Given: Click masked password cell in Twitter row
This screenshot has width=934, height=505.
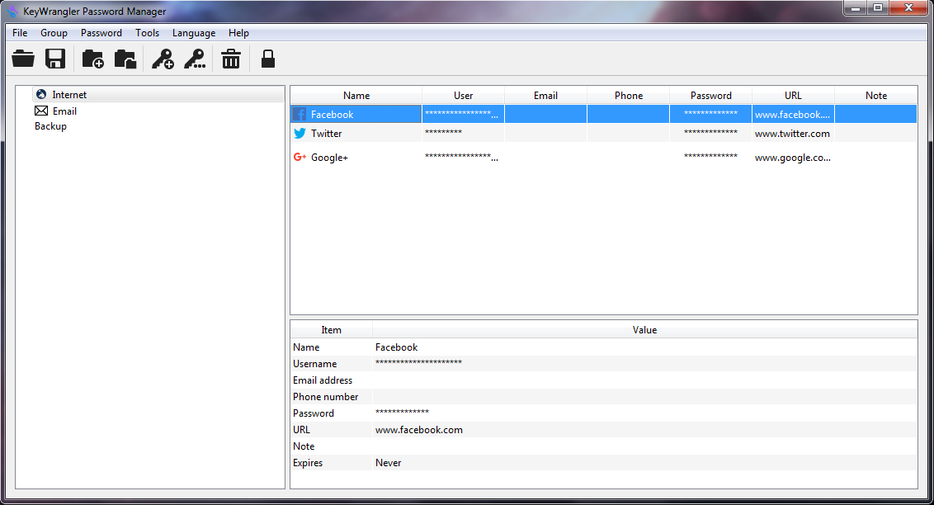Looking at the screenshot, I should [x=710, y=132].
